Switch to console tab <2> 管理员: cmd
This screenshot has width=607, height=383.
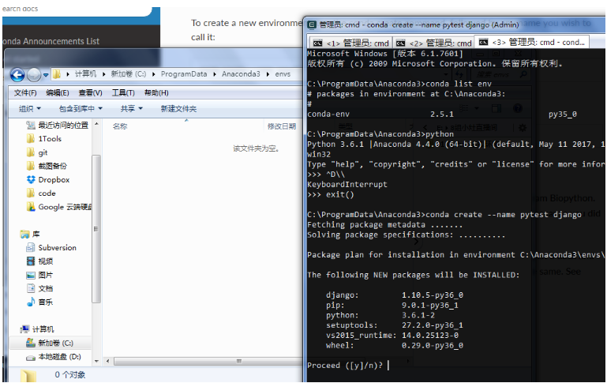[433, 43]
